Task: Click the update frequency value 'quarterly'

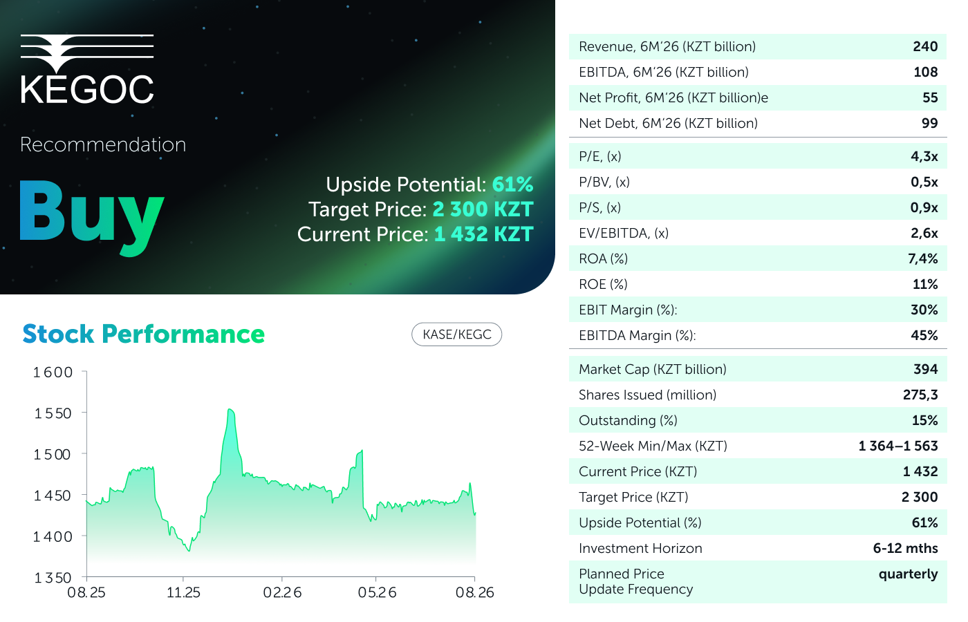Action: point(909,574)
